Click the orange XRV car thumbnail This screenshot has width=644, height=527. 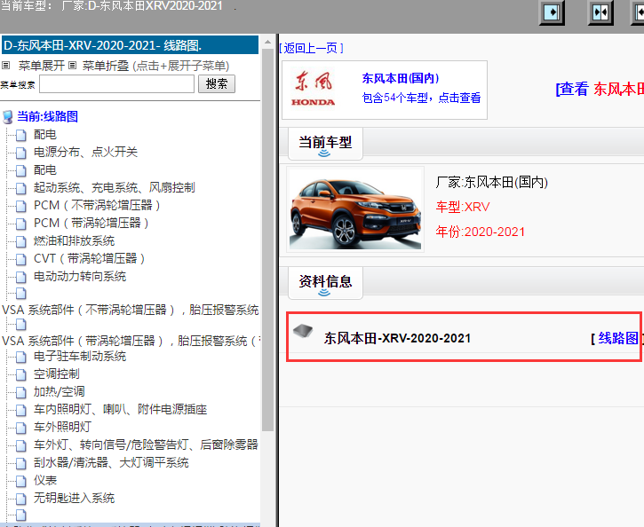point(355,209)
